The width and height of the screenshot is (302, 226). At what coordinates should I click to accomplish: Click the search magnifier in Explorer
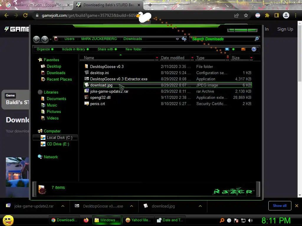coord(257,39)
